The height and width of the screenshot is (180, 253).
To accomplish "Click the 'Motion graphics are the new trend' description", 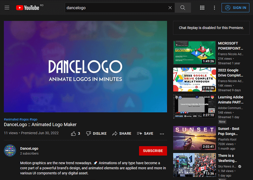I will click(93, 168).
